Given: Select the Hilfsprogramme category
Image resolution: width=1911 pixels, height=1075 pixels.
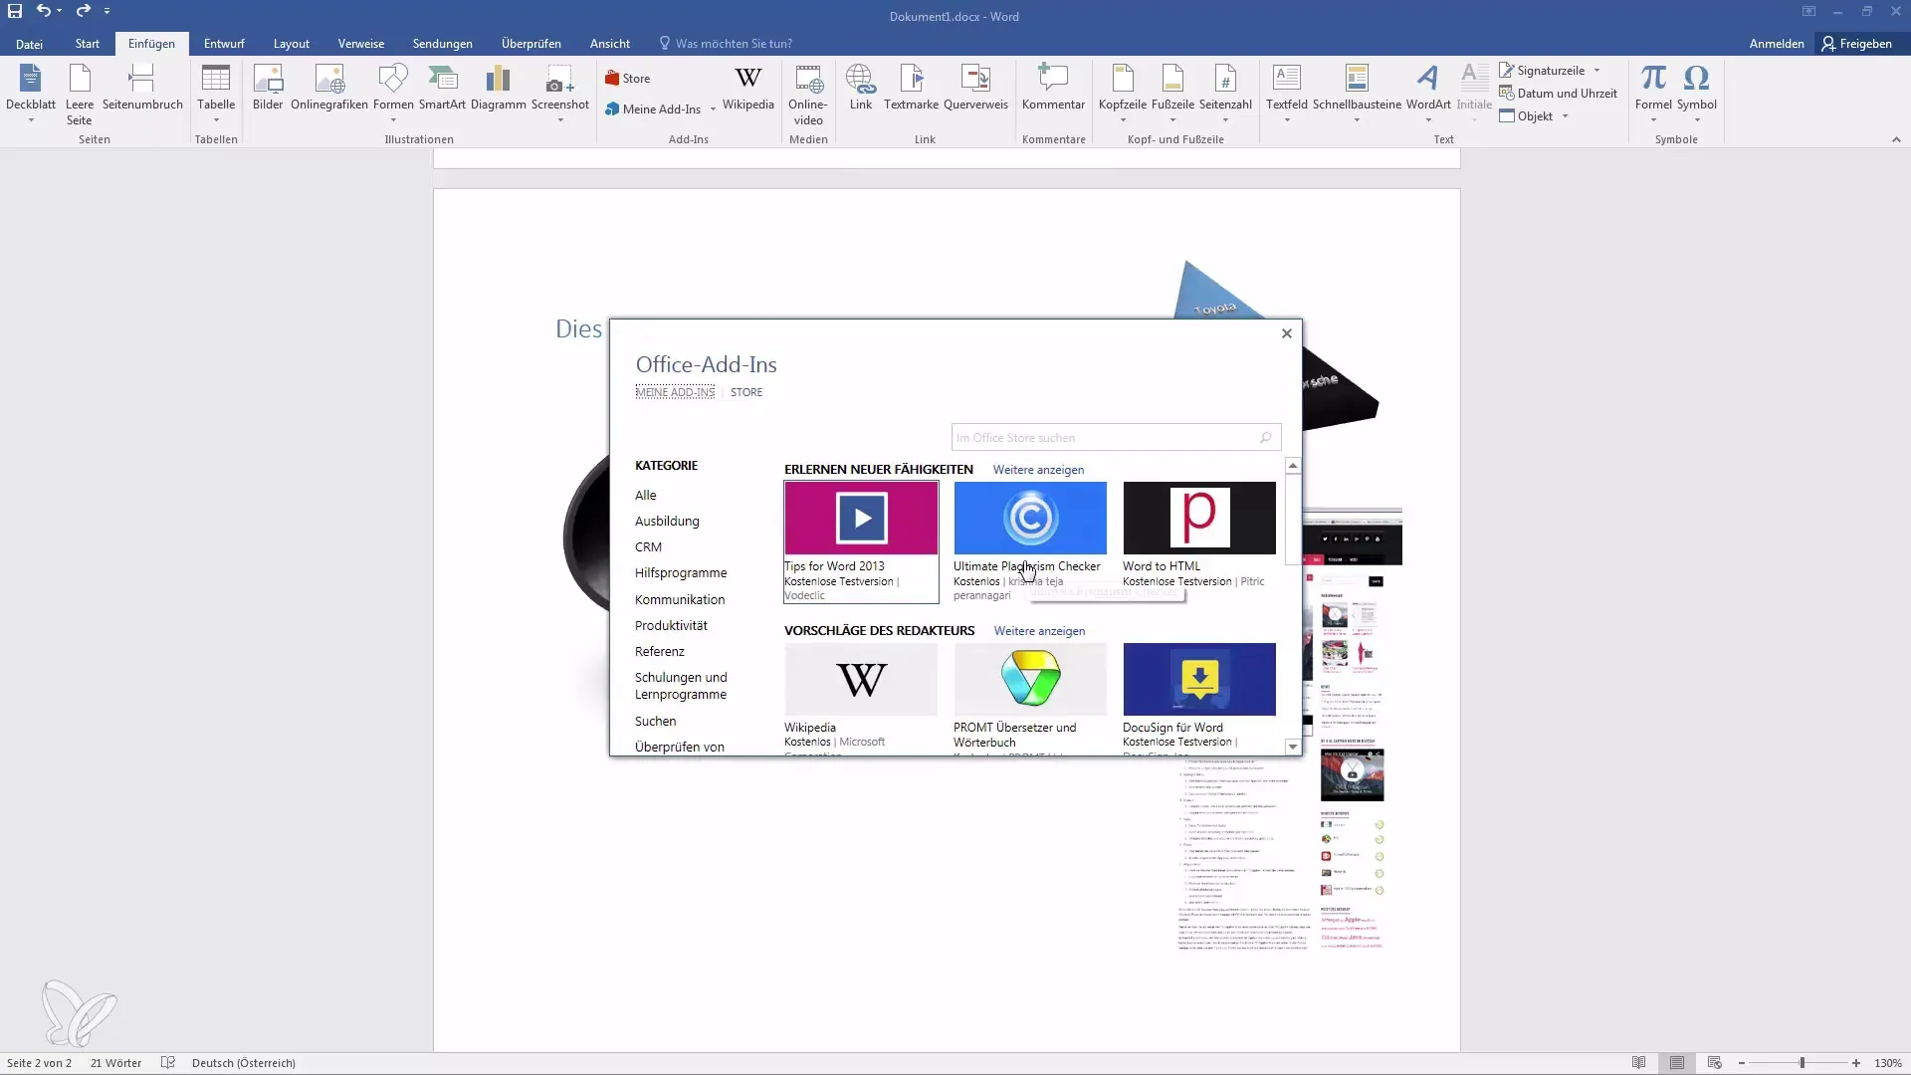Looking at the screenshot, I should click(681, 572).
